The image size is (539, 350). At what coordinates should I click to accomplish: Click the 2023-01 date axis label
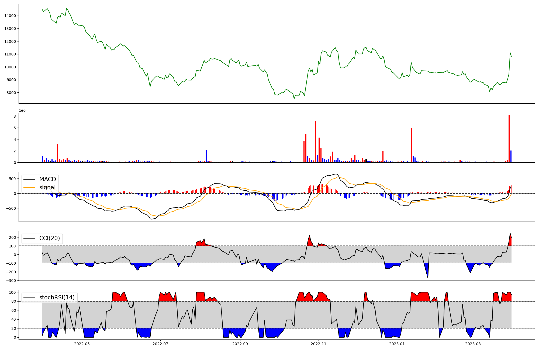coord(397,344)
